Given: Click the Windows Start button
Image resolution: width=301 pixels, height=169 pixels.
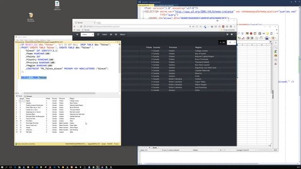Looking at the screenshot, I should tap(2, 167).
